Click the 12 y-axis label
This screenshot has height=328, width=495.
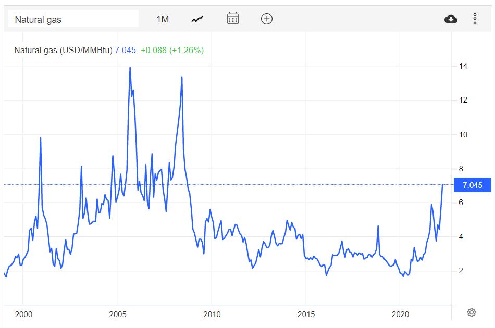pos(463,100)
